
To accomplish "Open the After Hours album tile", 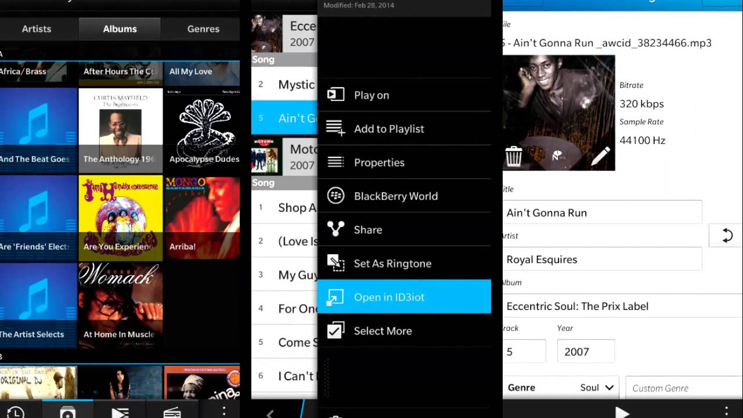I will click(121, 73).
